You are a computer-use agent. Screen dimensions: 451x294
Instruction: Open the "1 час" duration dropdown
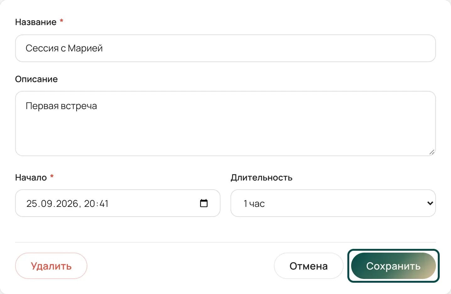tap(333, 203)
